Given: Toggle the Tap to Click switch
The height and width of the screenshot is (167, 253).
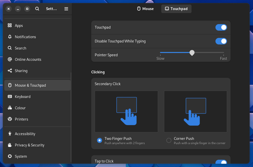Looking at the screenshot, I should click(221, 162).
